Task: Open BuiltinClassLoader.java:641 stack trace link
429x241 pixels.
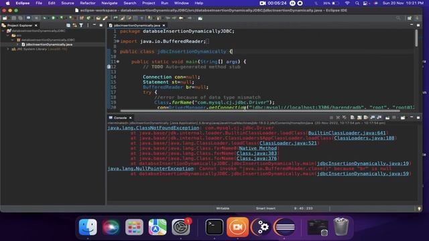Action: pyautogui.click(x=347, y=133)
